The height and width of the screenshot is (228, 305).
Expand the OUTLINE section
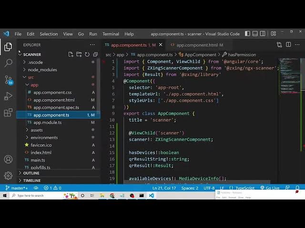click(x=31, y=173)
